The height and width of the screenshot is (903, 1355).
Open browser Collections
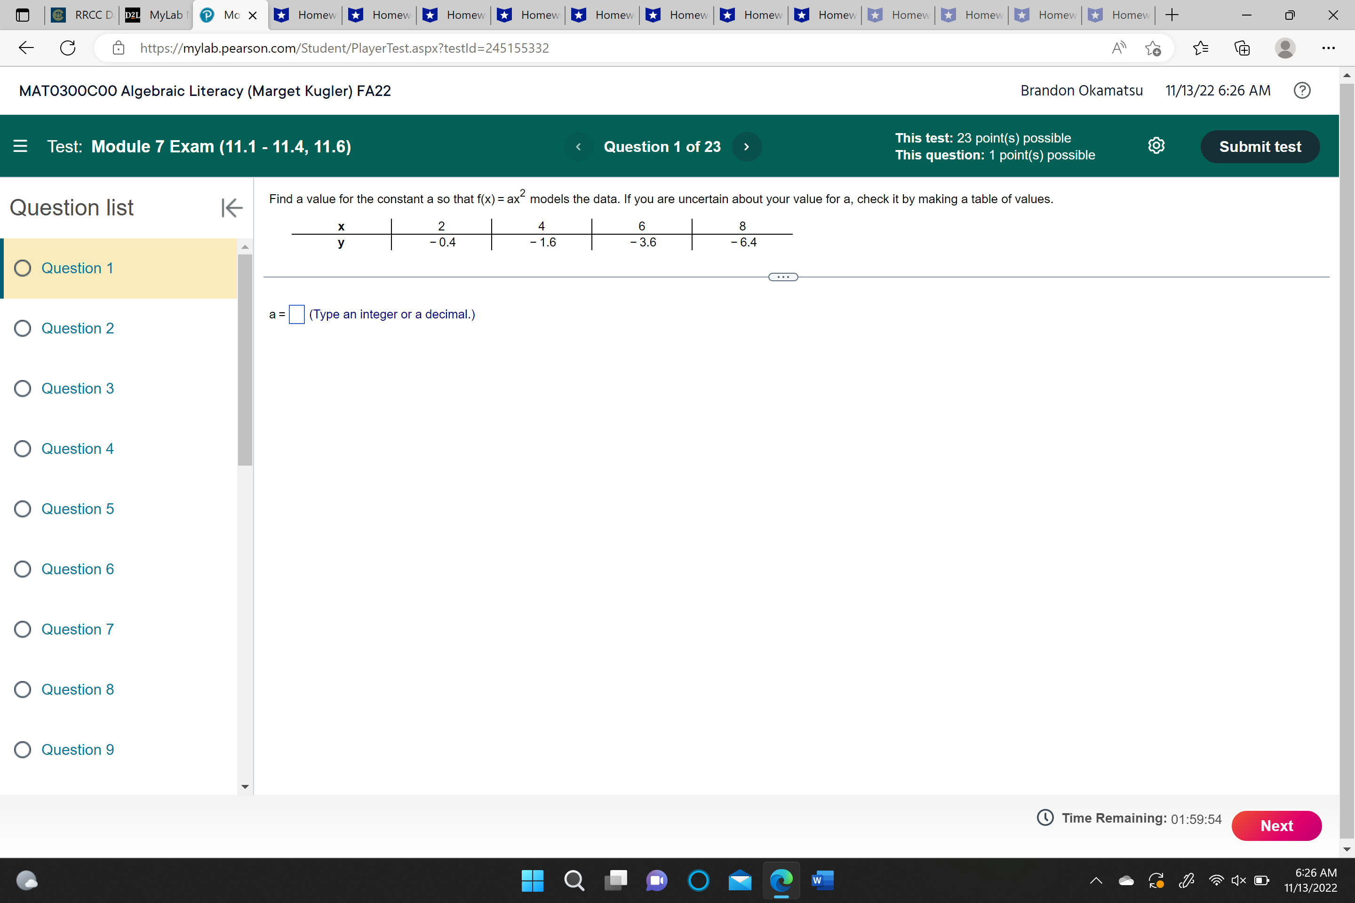tap(1242, 48)
